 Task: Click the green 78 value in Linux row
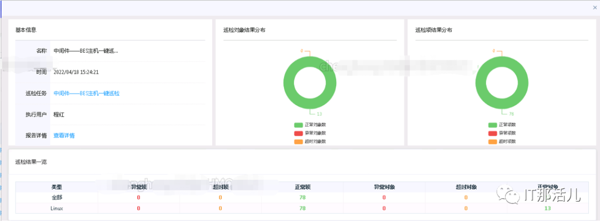302,208
